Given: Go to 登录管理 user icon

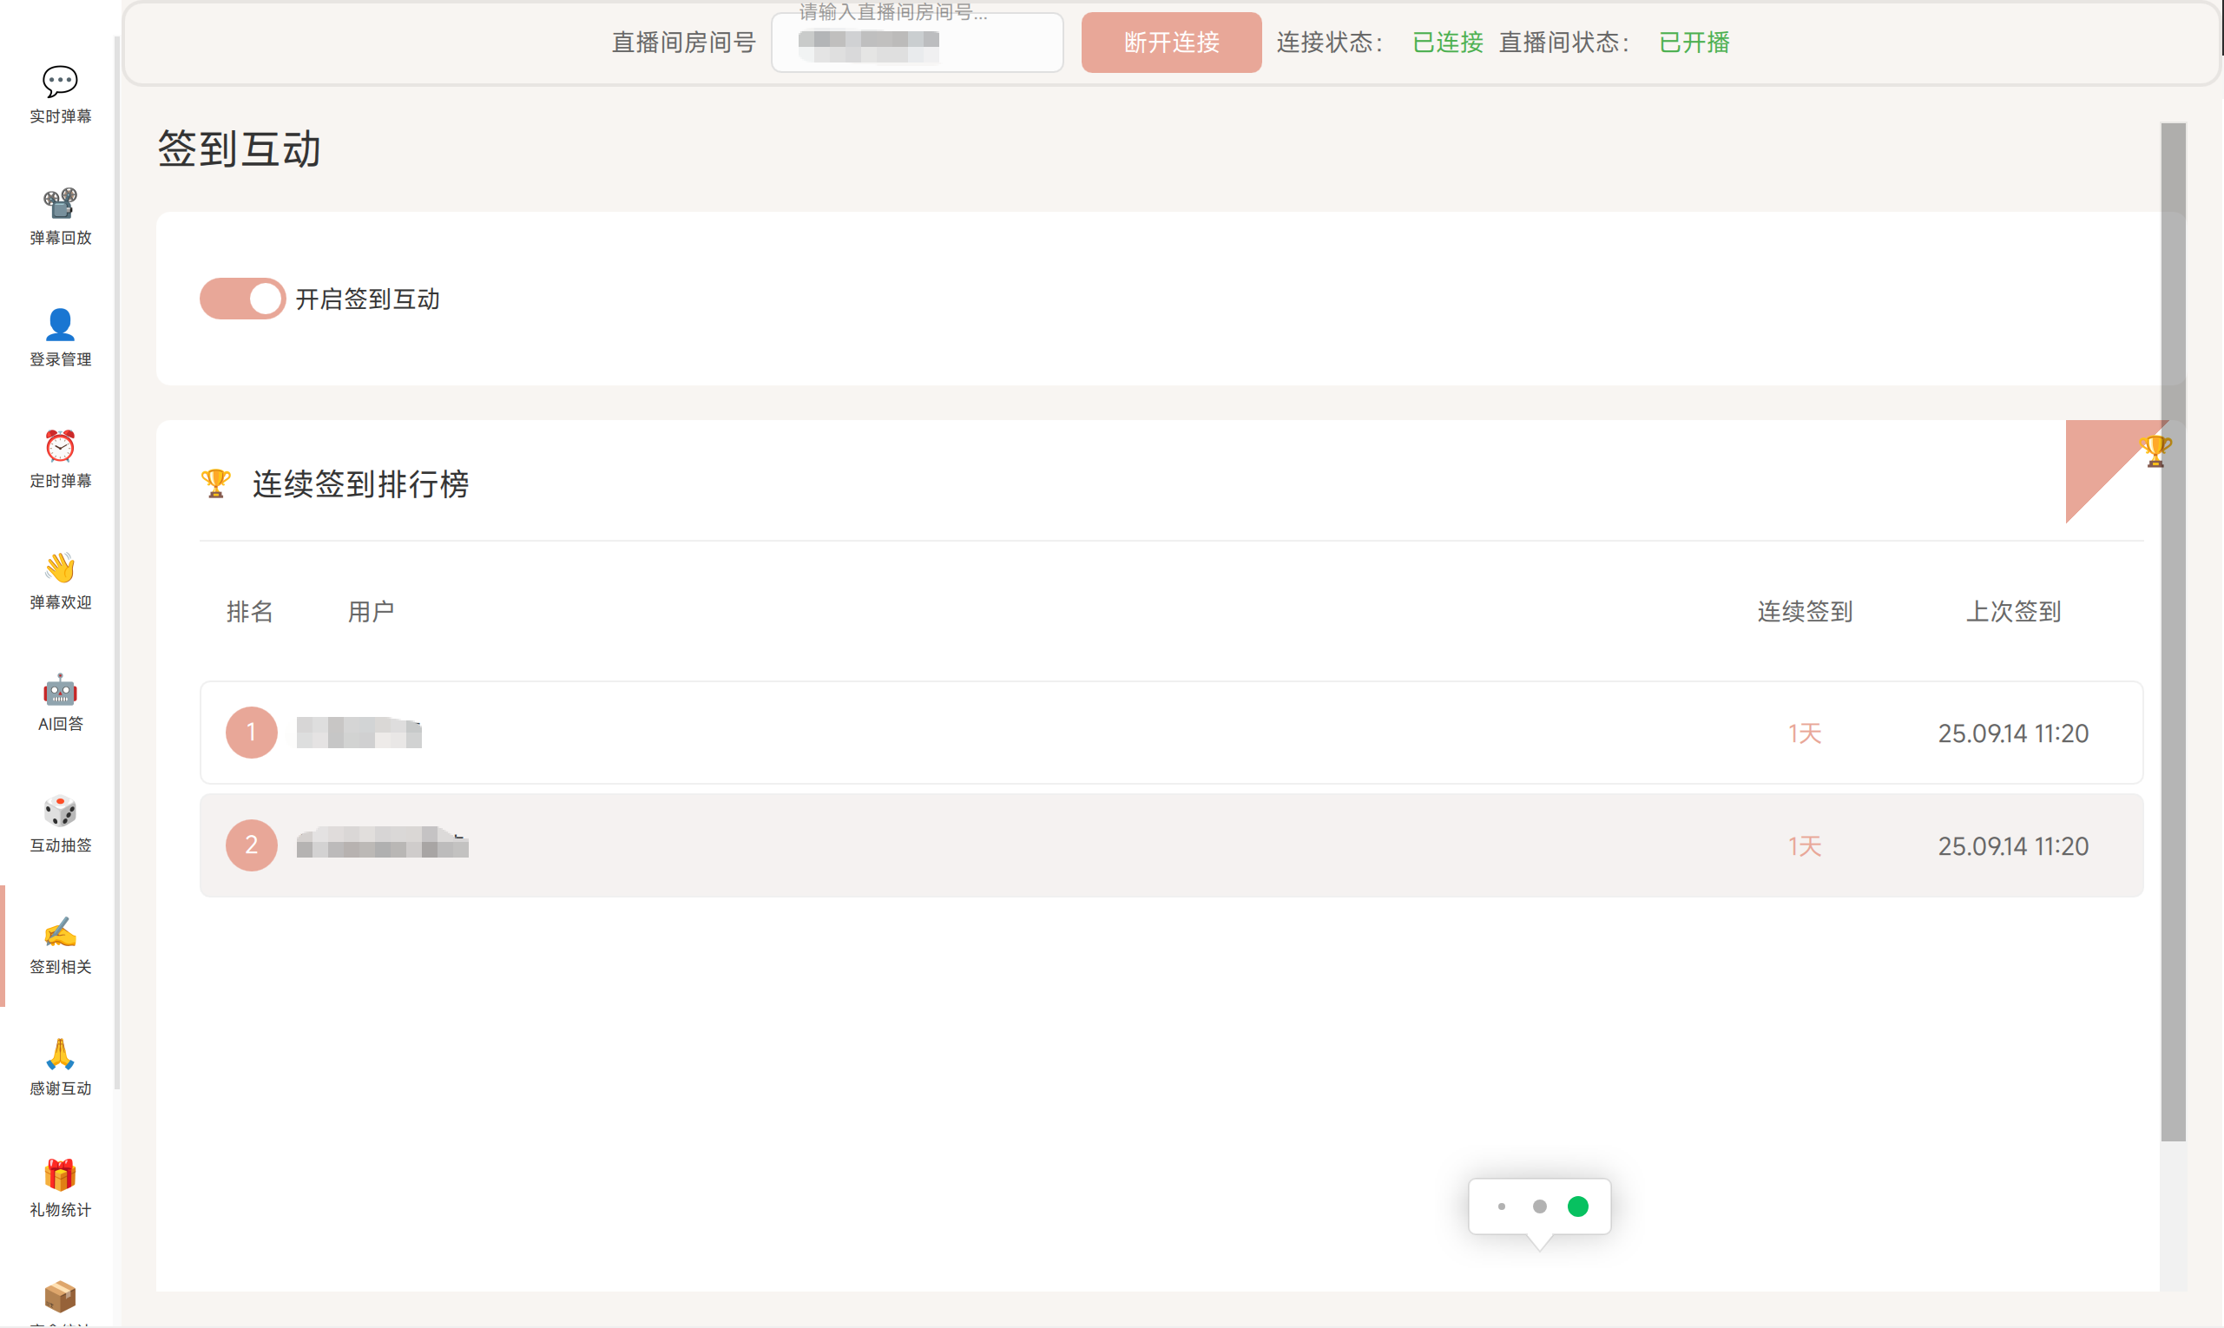Looking at the screenshot, I should (x=60, y=325).
